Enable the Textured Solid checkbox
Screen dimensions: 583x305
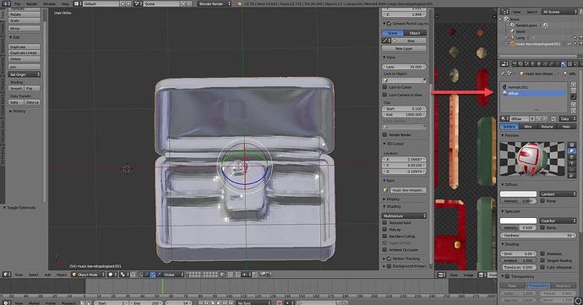click(384, 222)
